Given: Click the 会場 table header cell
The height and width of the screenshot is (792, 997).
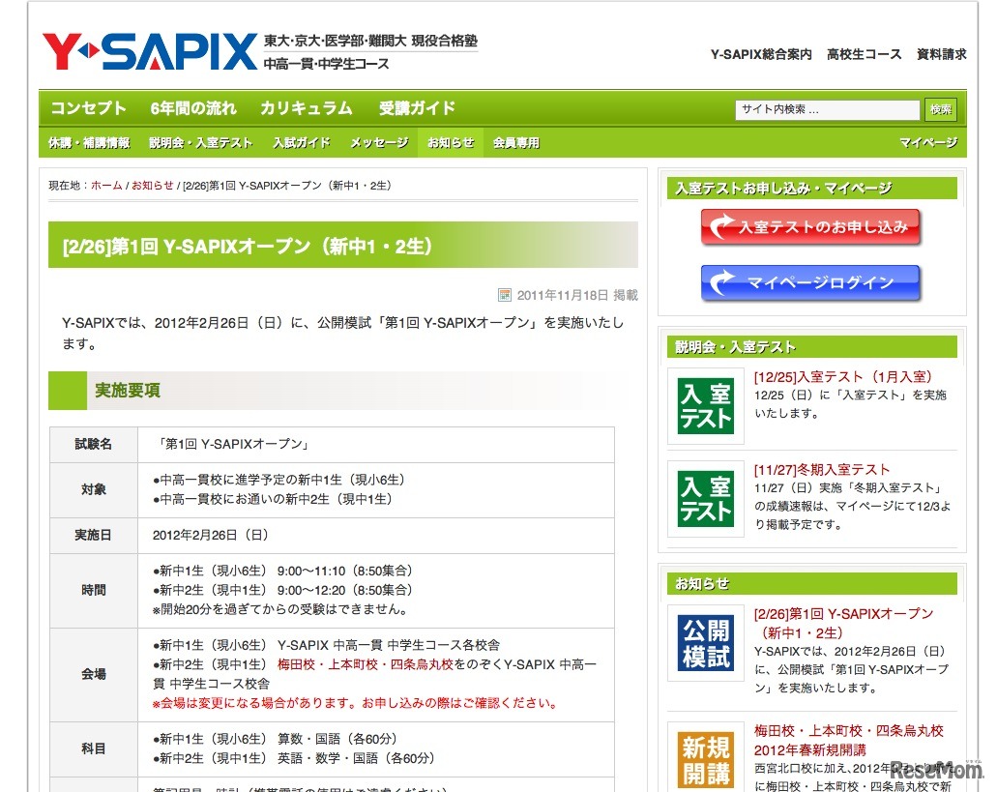Looking at the screenshot, I should pyautogui.click(x=94, y=674).
